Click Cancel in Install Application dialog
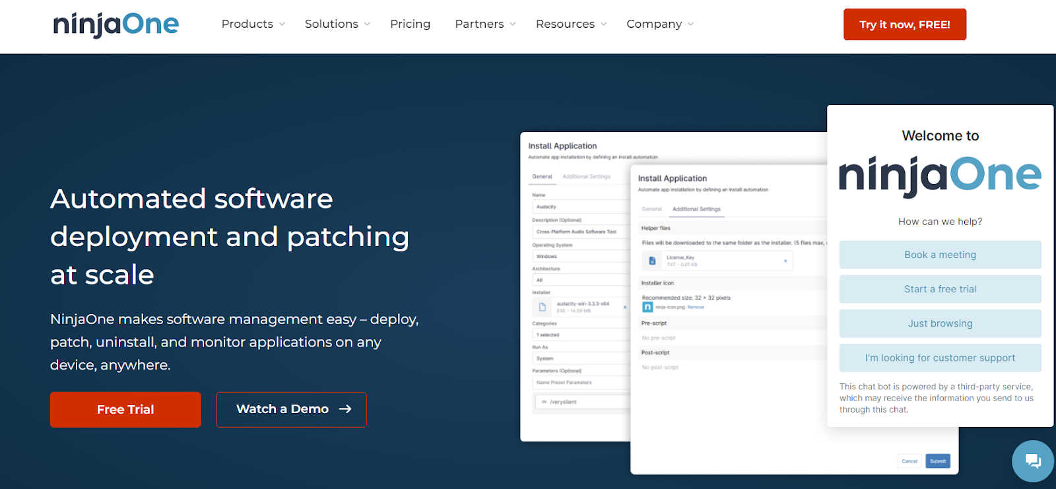The height and width of the screenshot is (489, 1056). pos(909,461)
